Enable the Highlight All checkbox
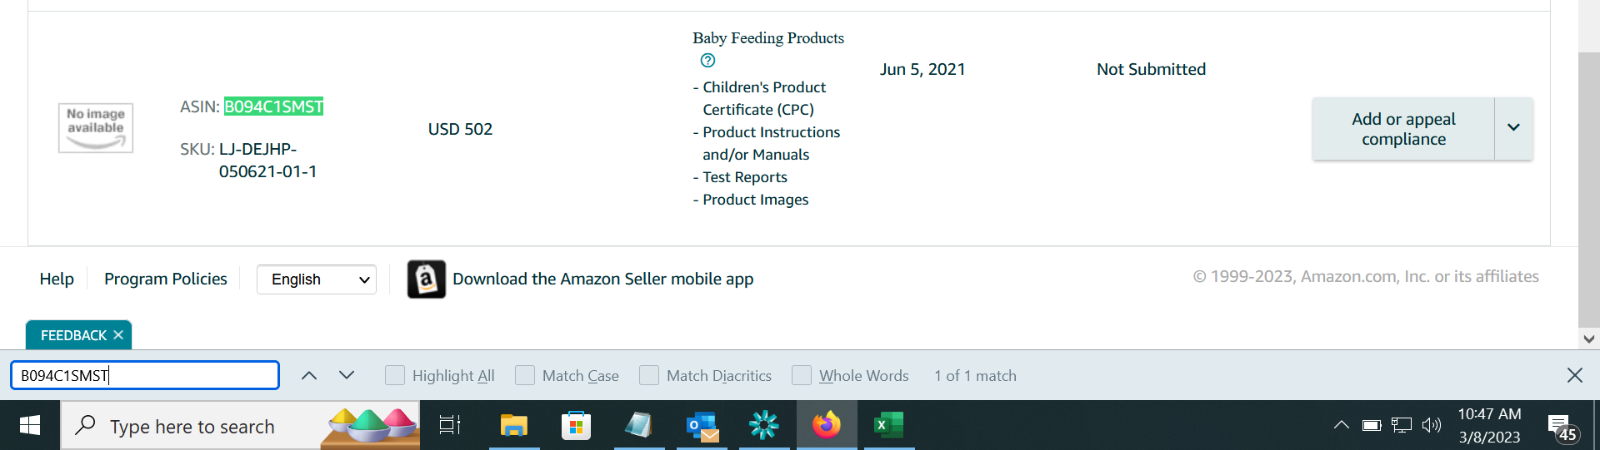The width and height of the screenshot is (1600, 450). point(395,375)
